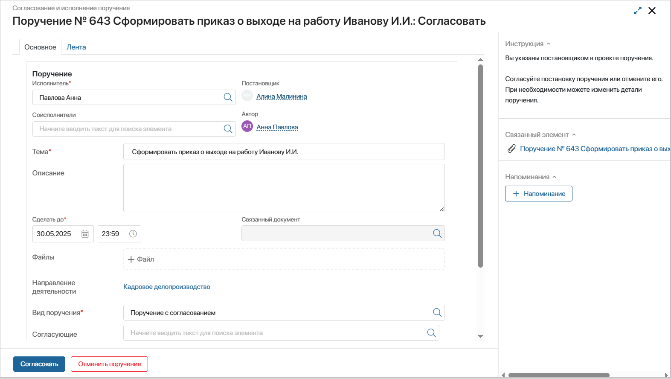This screenshot has width=671, height=379.
Task: Collapse the Напоминания section
Action: coord(555,177)
